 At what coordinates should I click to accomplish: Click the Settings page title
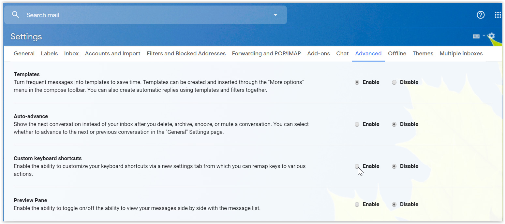pyautogui.click(x=26, y=36)
